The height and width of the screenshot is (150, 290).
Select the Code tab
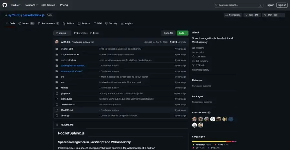click(x=11, y=23)
